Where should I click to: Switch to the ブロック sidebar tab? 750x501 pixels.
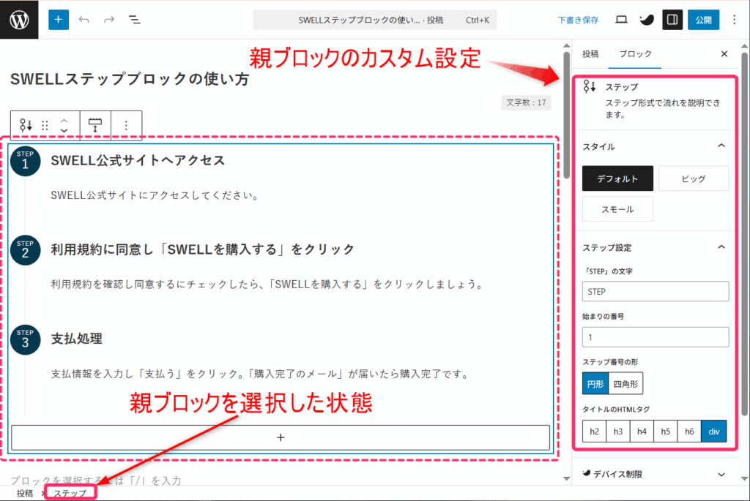click(635, 54)
